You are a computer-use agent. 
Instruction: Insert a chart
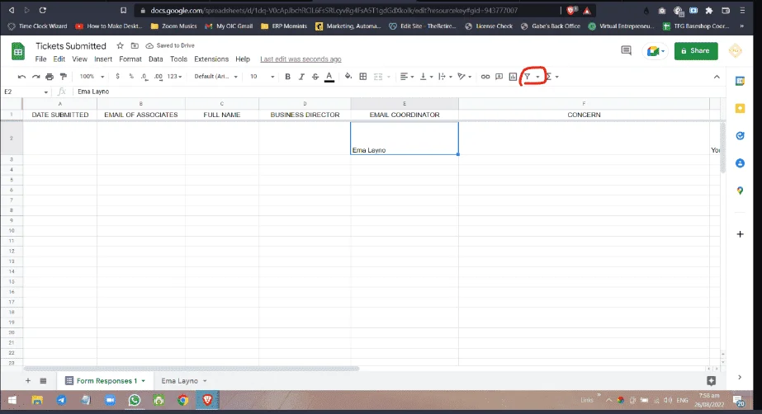coord(513,77)
